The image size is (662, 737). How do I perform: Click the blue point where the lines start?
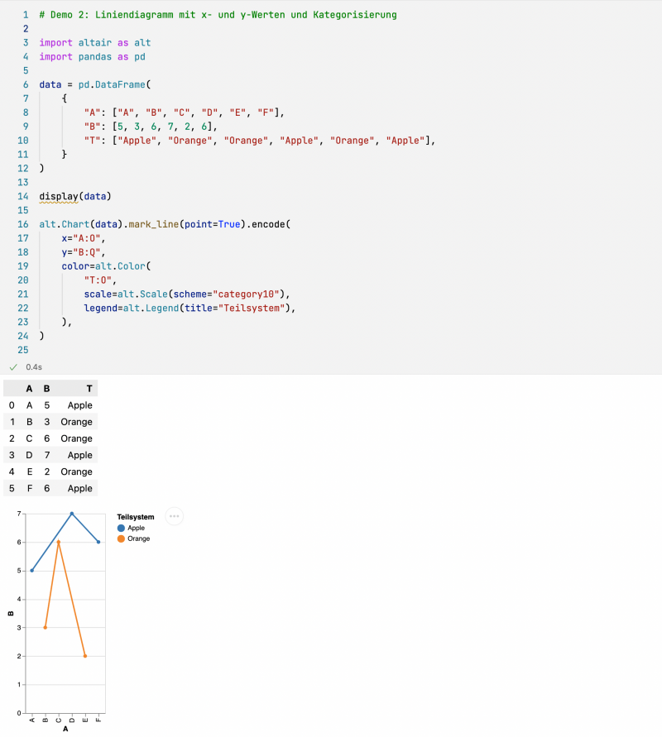pyautogui.click(x=32, y=570)
